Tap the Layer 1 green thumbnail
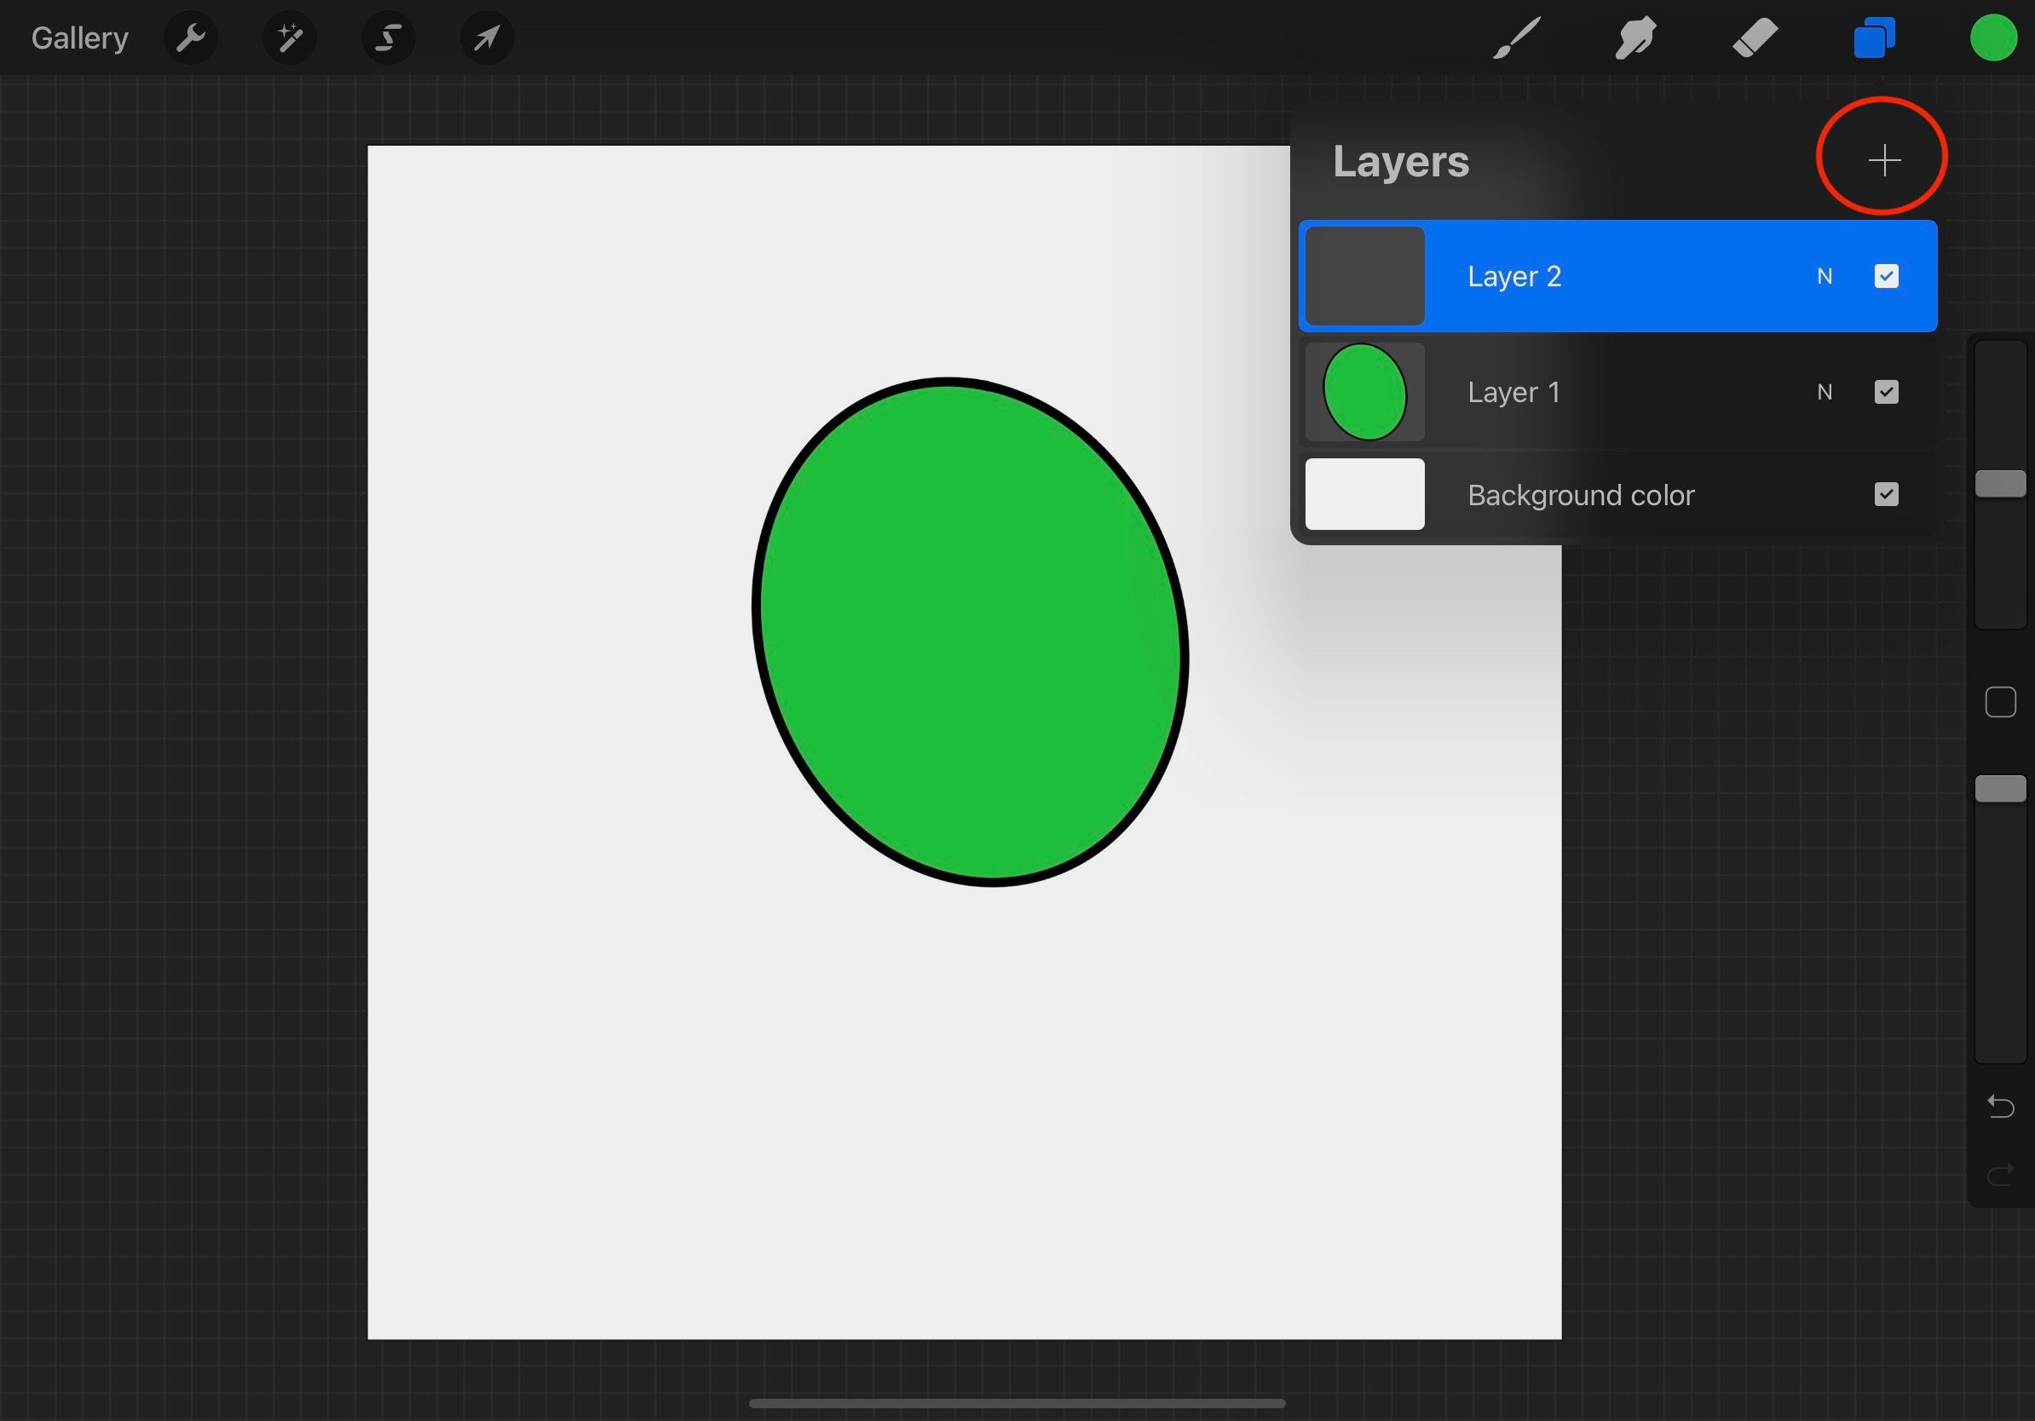 pyautogui.click(x=1365, y=393)
